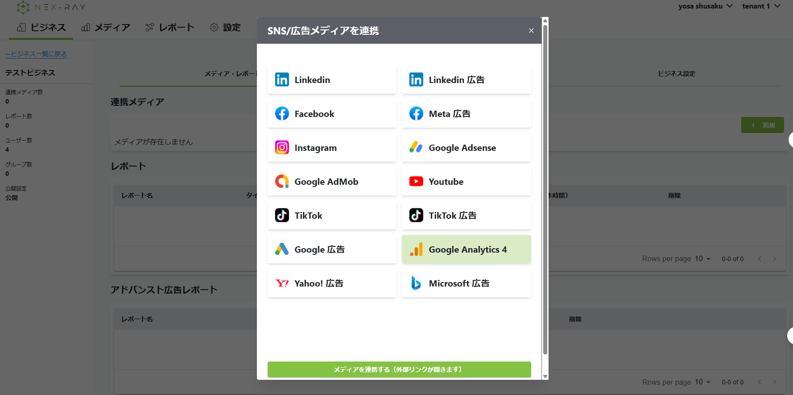793x395 pixels.
Task: Select the Google 広告 icon
Action: tap(282, 249)
